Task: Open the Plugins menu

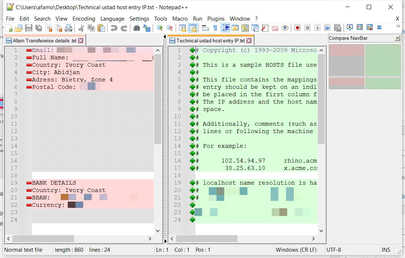Action: (x=216, y=19)
